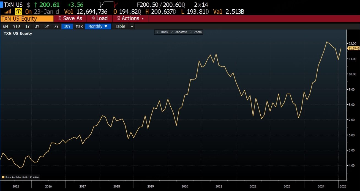Select the YTD time range
Viewport: 360px width, 191px height.
(17, 26)
